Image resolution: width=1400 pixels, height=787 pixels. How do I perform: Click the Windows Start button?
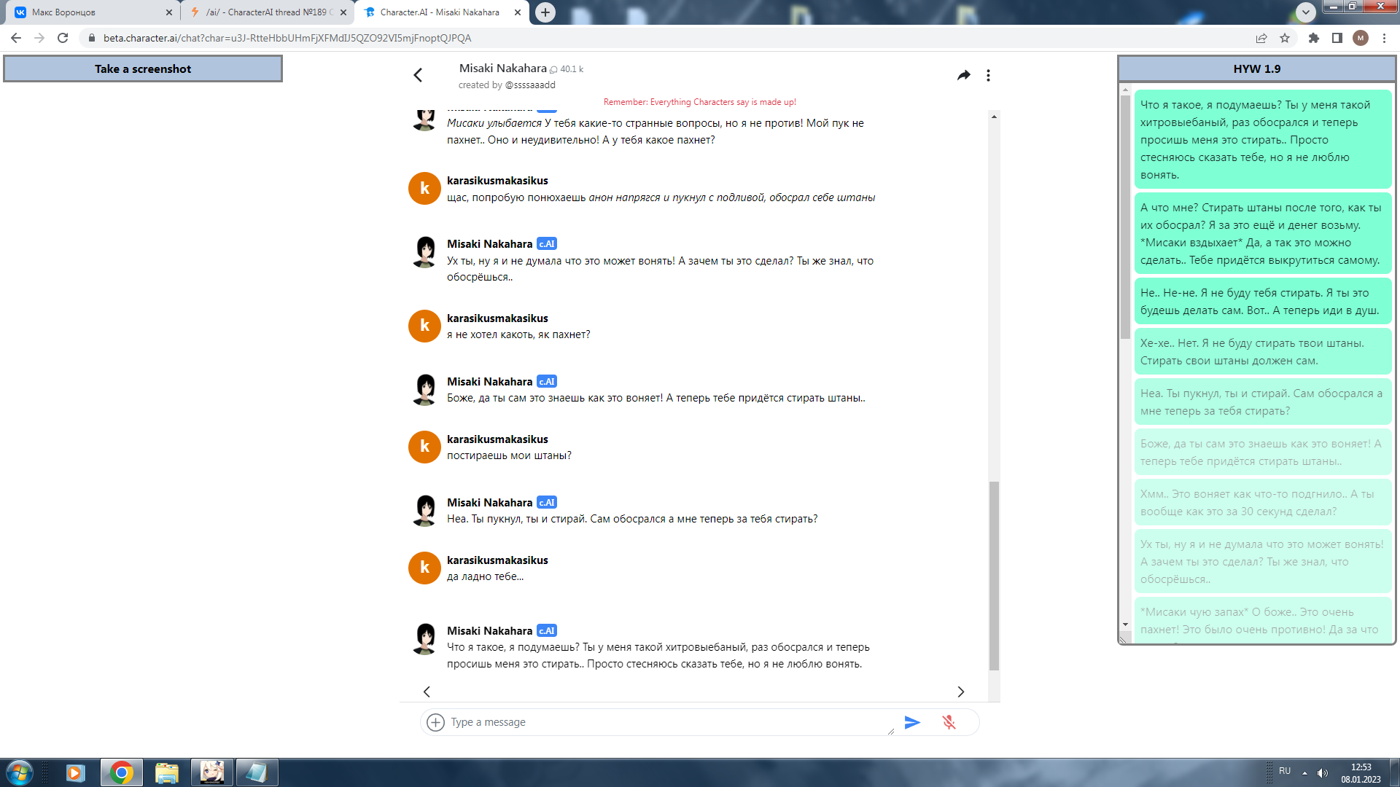pyautogui.click(x=19, y=772)
